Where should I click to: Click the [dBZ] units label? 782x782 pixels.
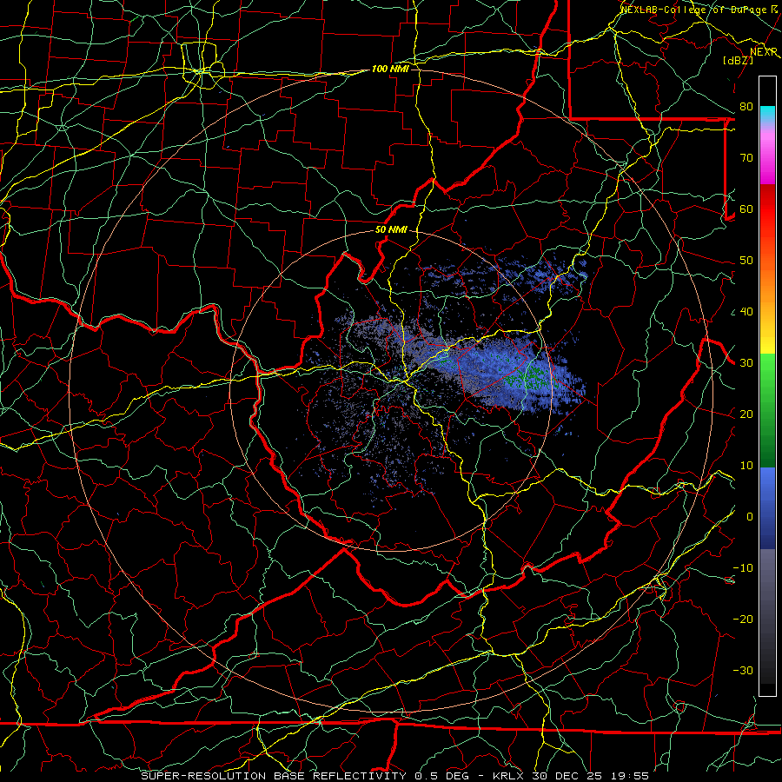click(x=738, y=60)
